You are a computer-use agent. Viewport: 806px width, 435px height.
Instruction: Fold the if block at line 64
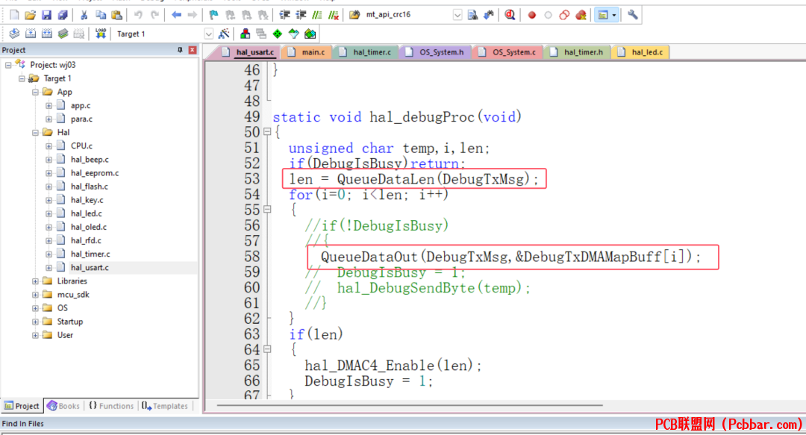point(267,349)
